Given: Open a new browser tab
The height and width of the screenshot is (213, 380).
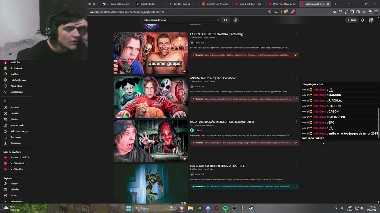Looking at the screenshot, I should pyautogui.click(x=335, y=4).
